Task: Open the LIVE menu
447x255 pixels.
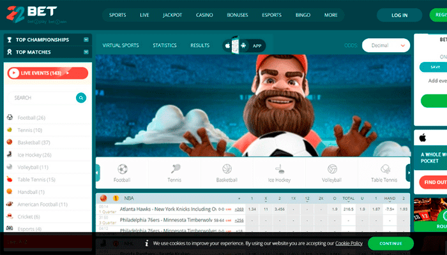Action: [144, 15]
